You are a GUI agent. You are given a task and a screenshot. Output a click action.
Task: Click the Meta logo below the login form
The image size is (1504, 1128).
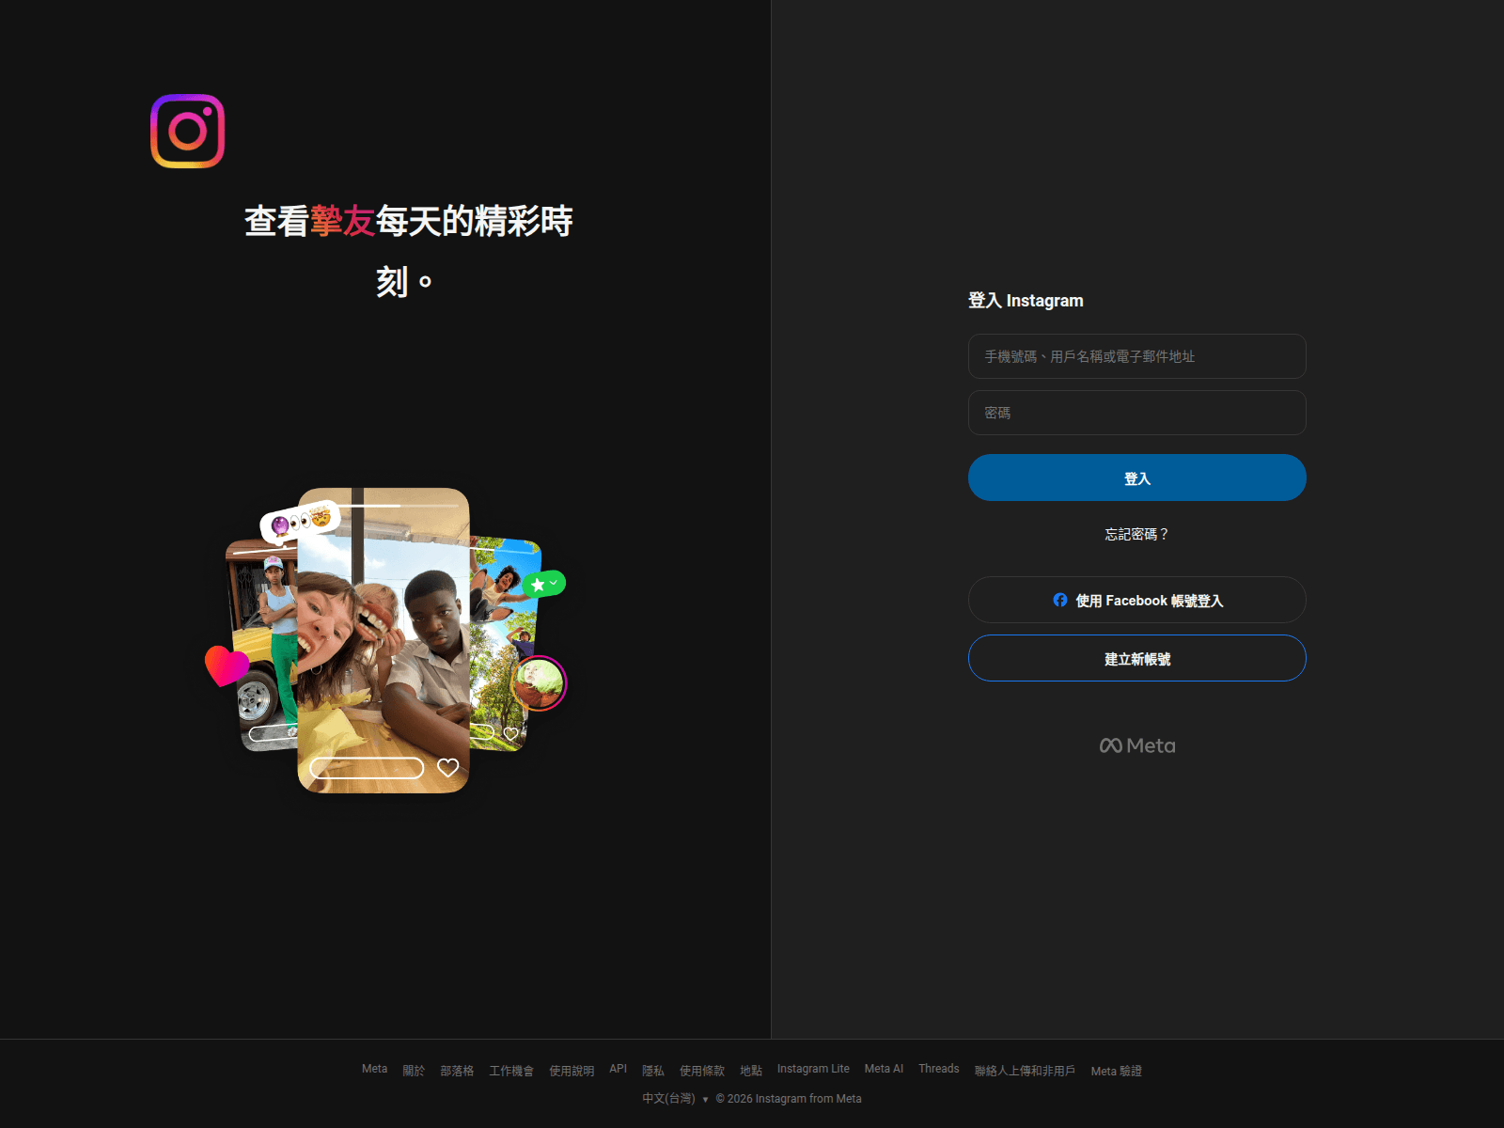[1137, 745]
